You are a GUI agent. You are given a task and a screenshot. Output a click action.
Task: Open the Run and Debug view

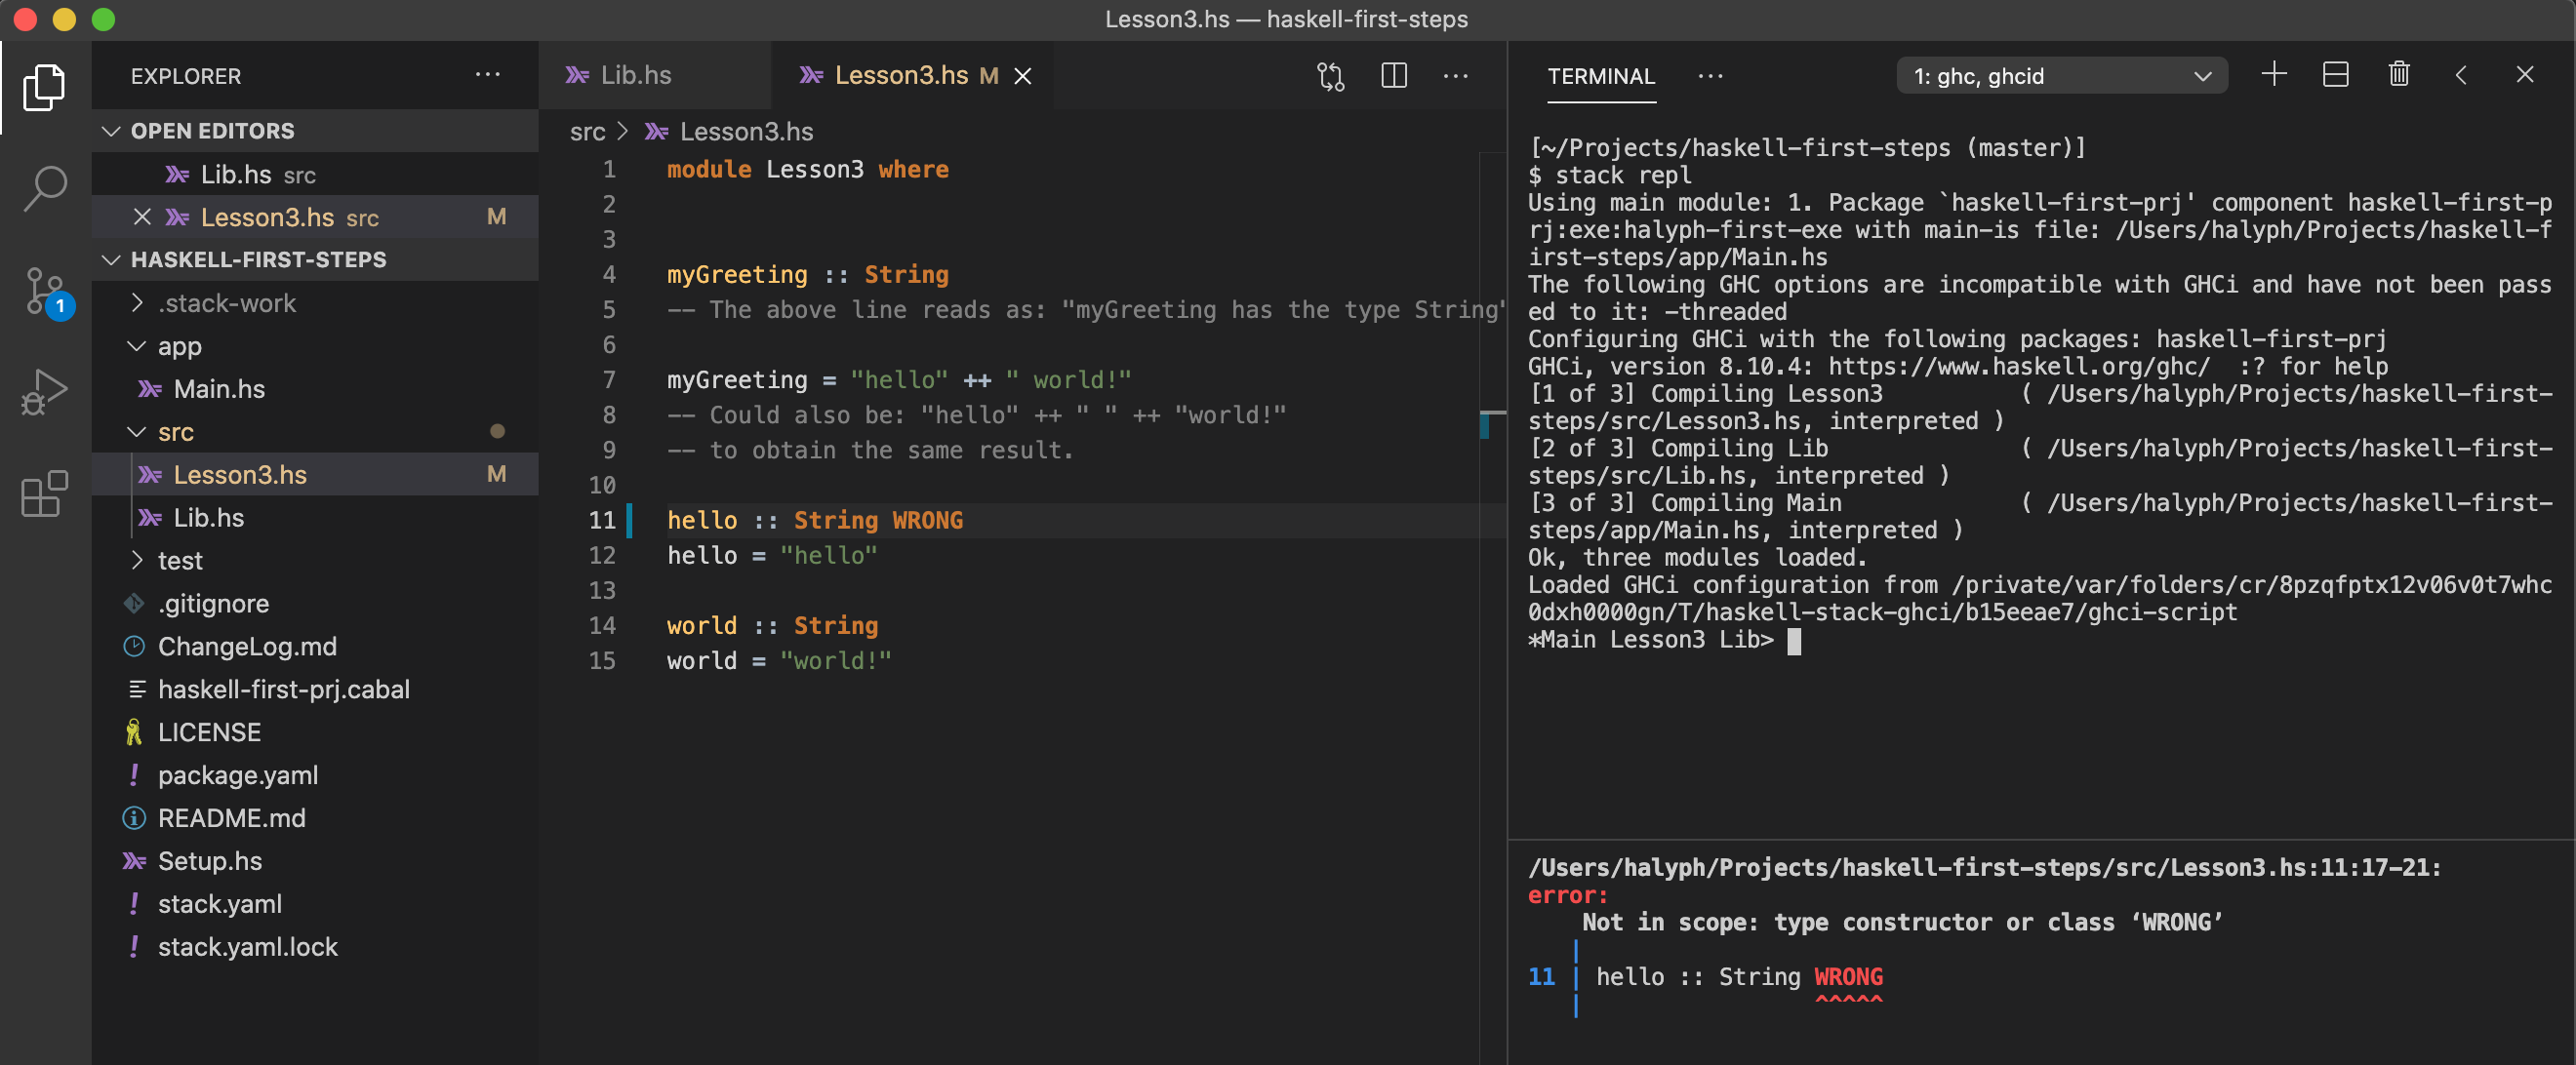[45, 392]
